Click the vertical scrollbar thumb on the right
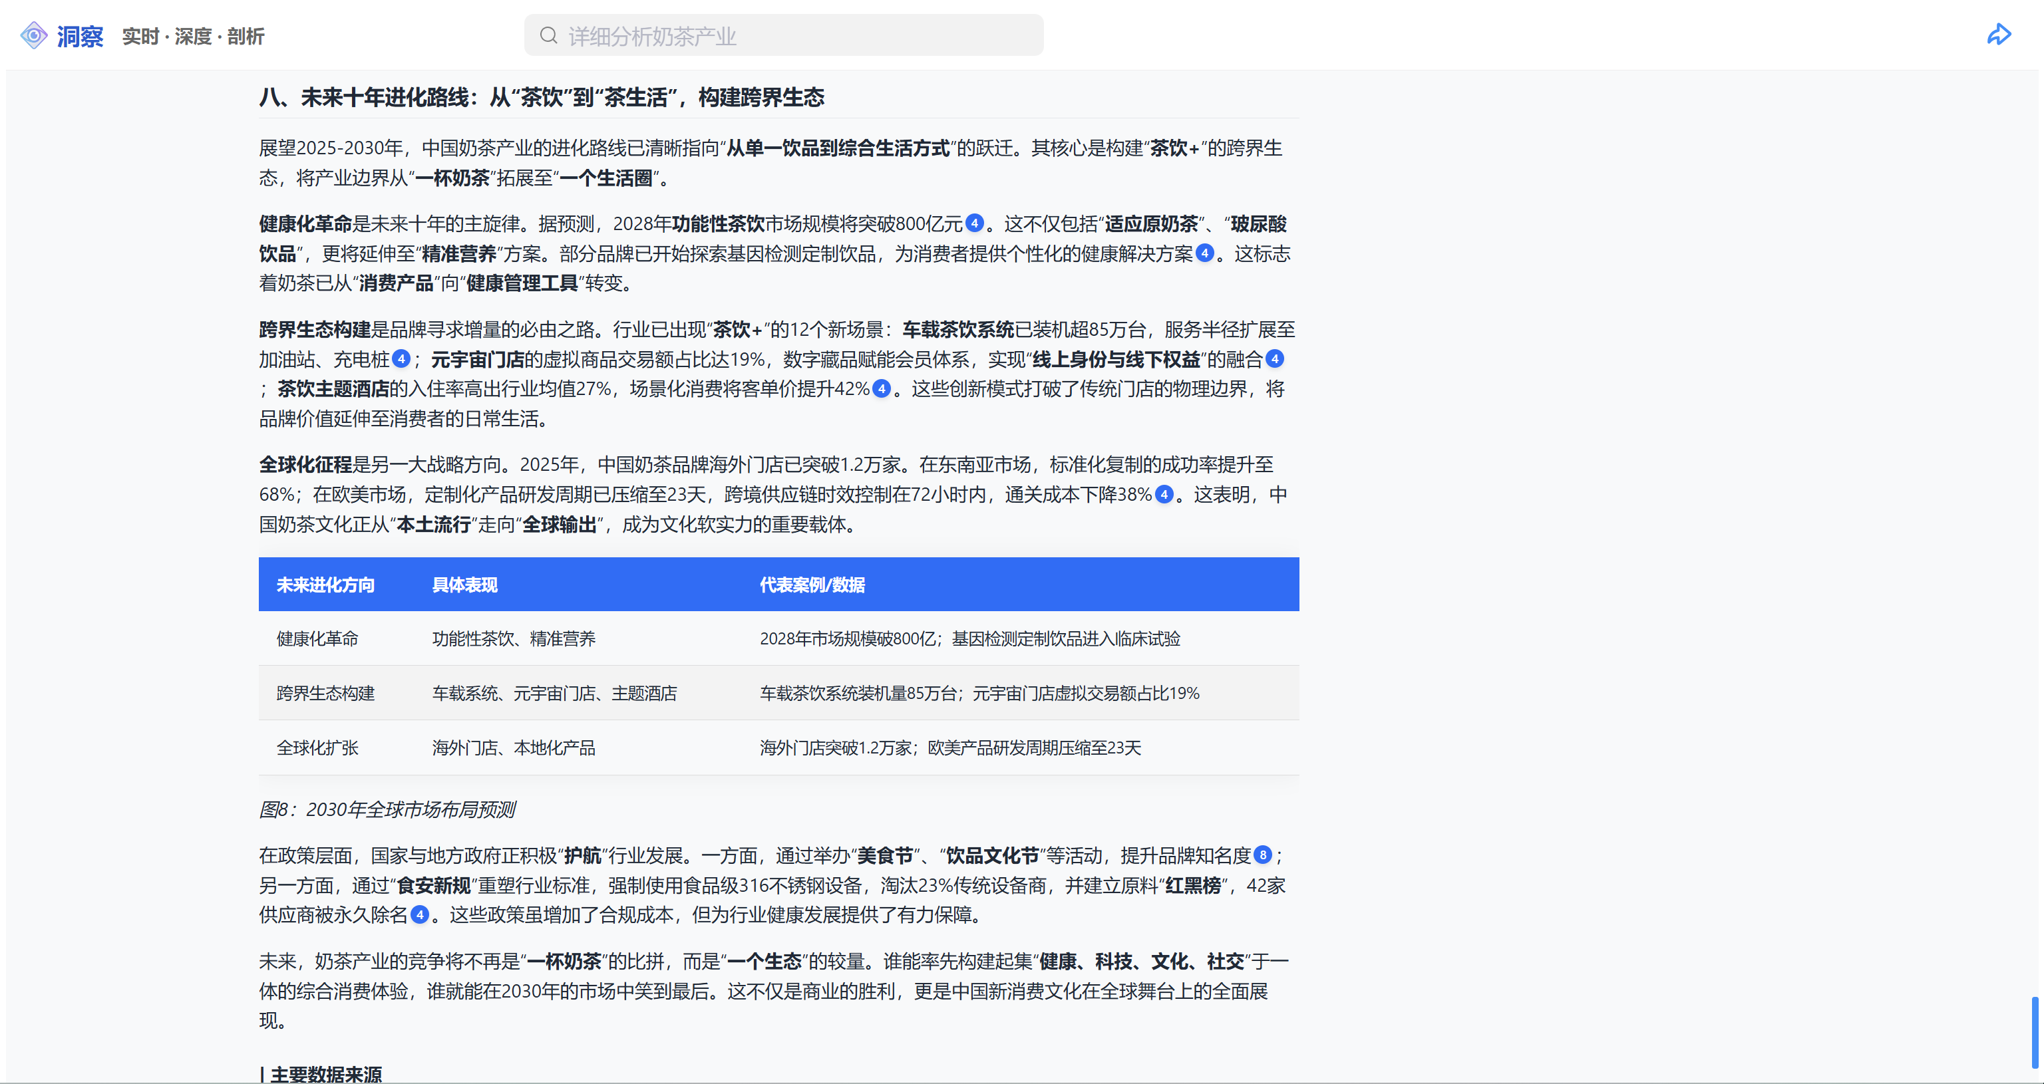The image size is (2044, 1084). click(x=2035, y=1031)
